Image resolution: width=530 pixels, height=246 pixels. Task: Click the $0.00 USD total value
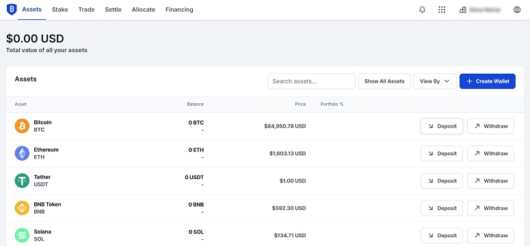click(35, 38)
